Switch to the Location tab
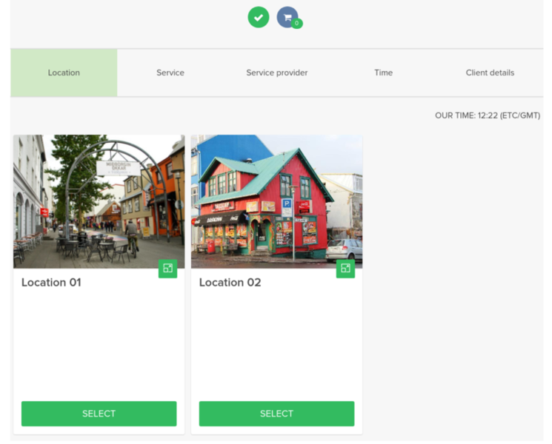 coord(64,73)
